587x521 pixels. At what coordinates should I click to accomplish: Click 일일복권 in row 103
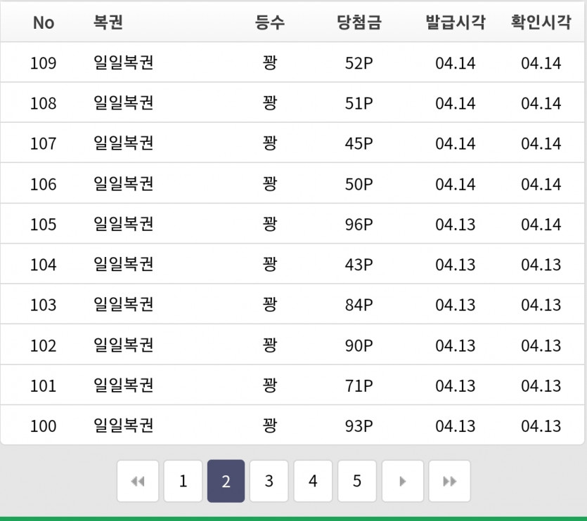click(x=124, y=305)
